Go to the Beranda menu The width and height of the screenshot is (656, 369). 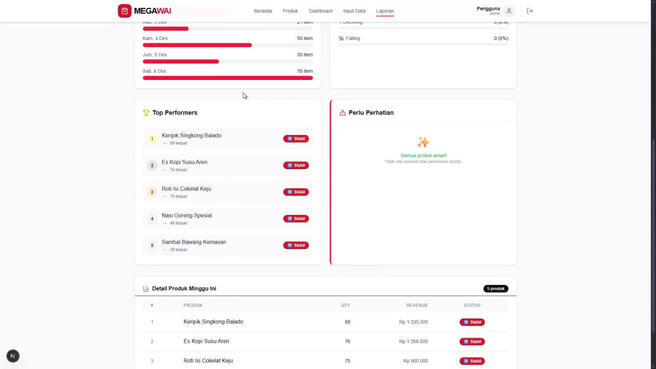263,11
